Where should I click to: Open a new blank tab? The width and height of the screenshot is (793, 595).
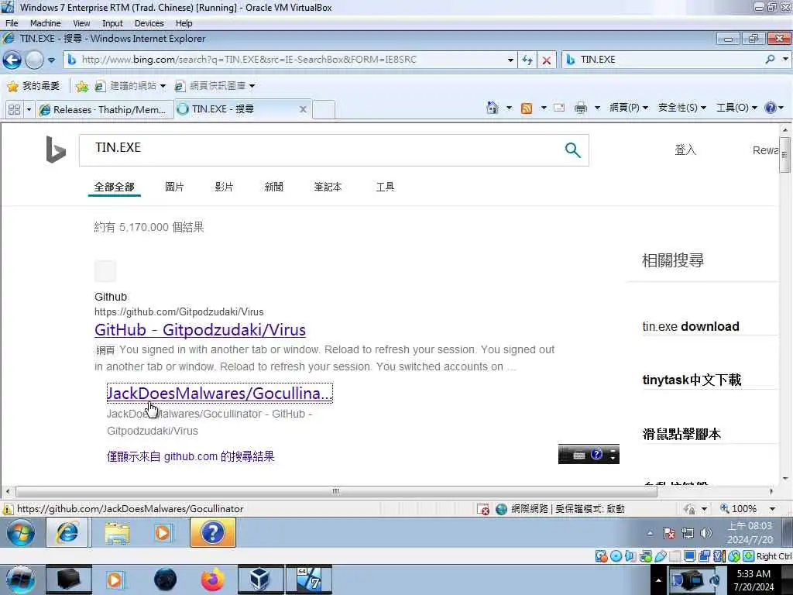click(x=324, y=109)
